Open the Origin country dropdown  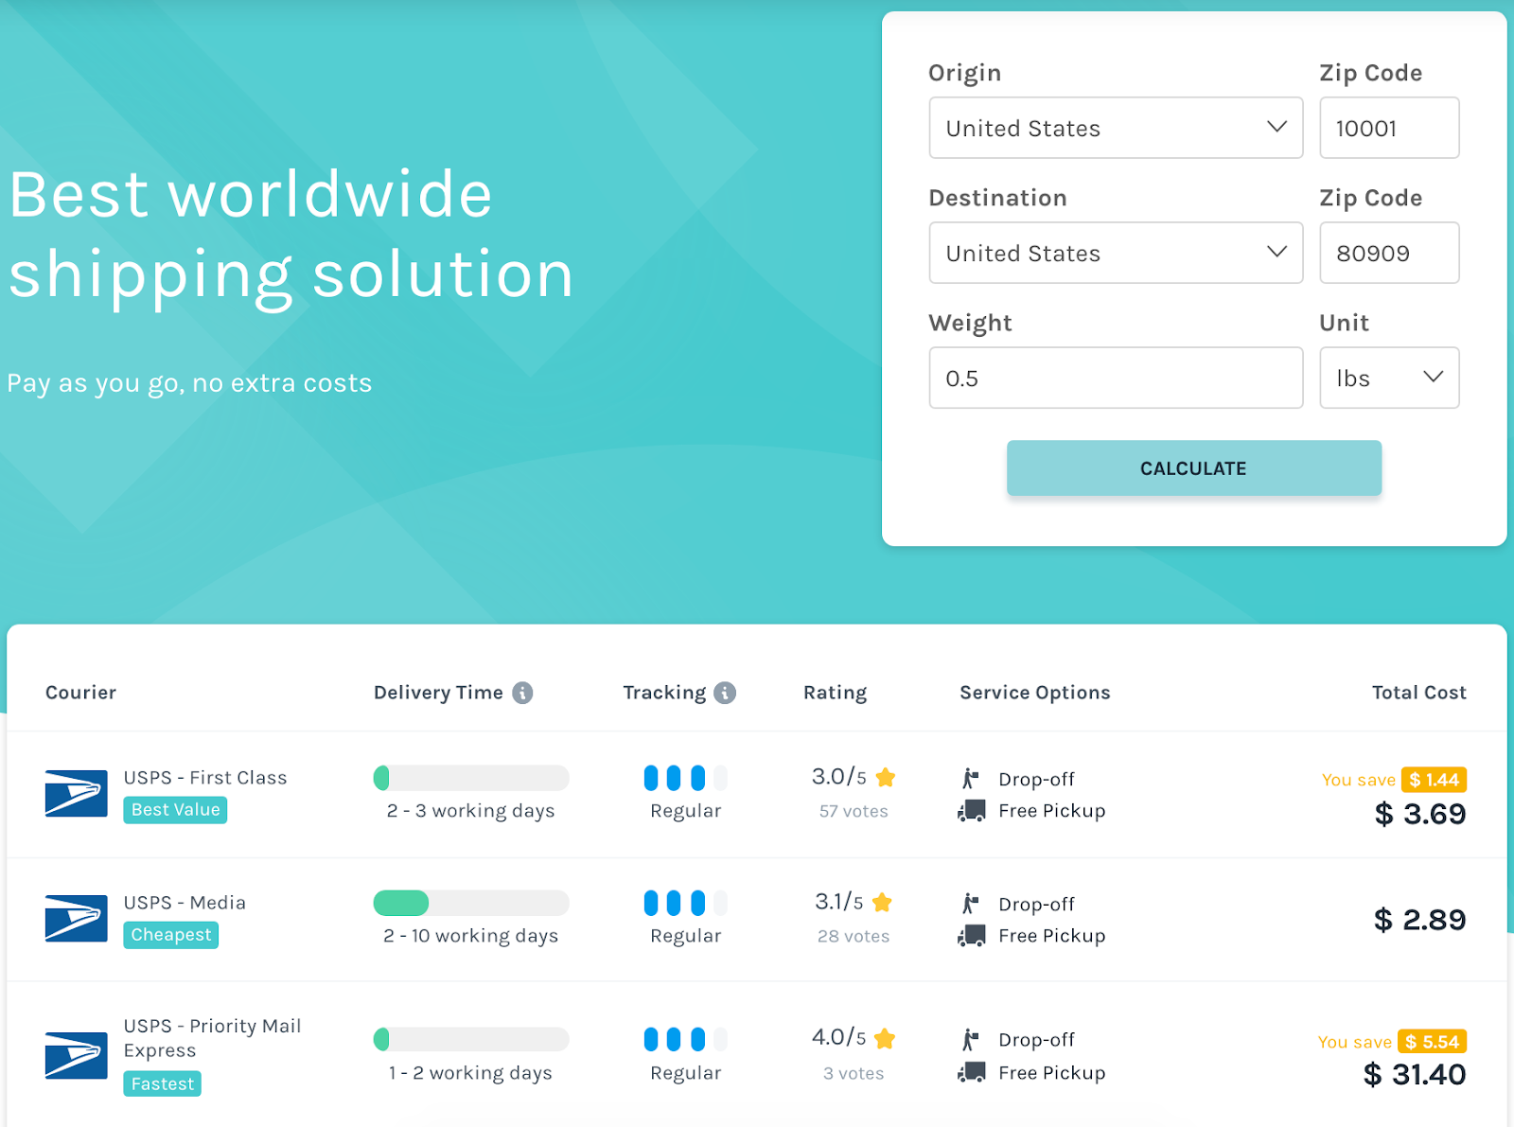pyautogui.click(x=1117, y=128)
